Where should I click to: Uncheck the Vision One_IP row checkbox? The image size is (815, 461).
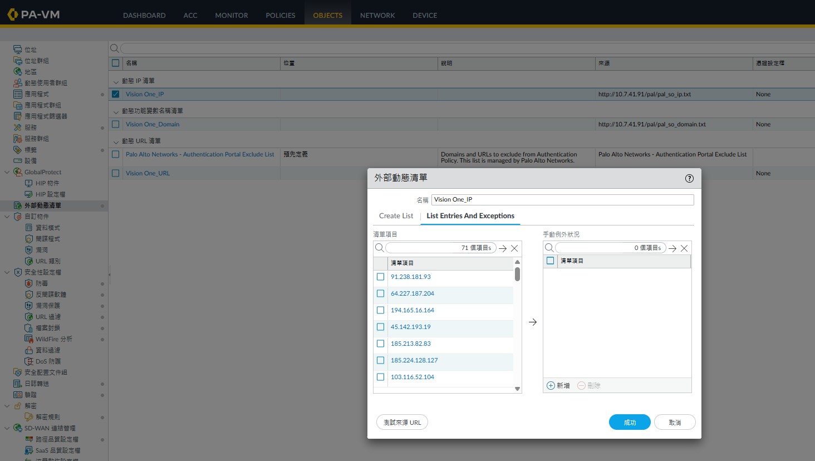pos(116,94)
